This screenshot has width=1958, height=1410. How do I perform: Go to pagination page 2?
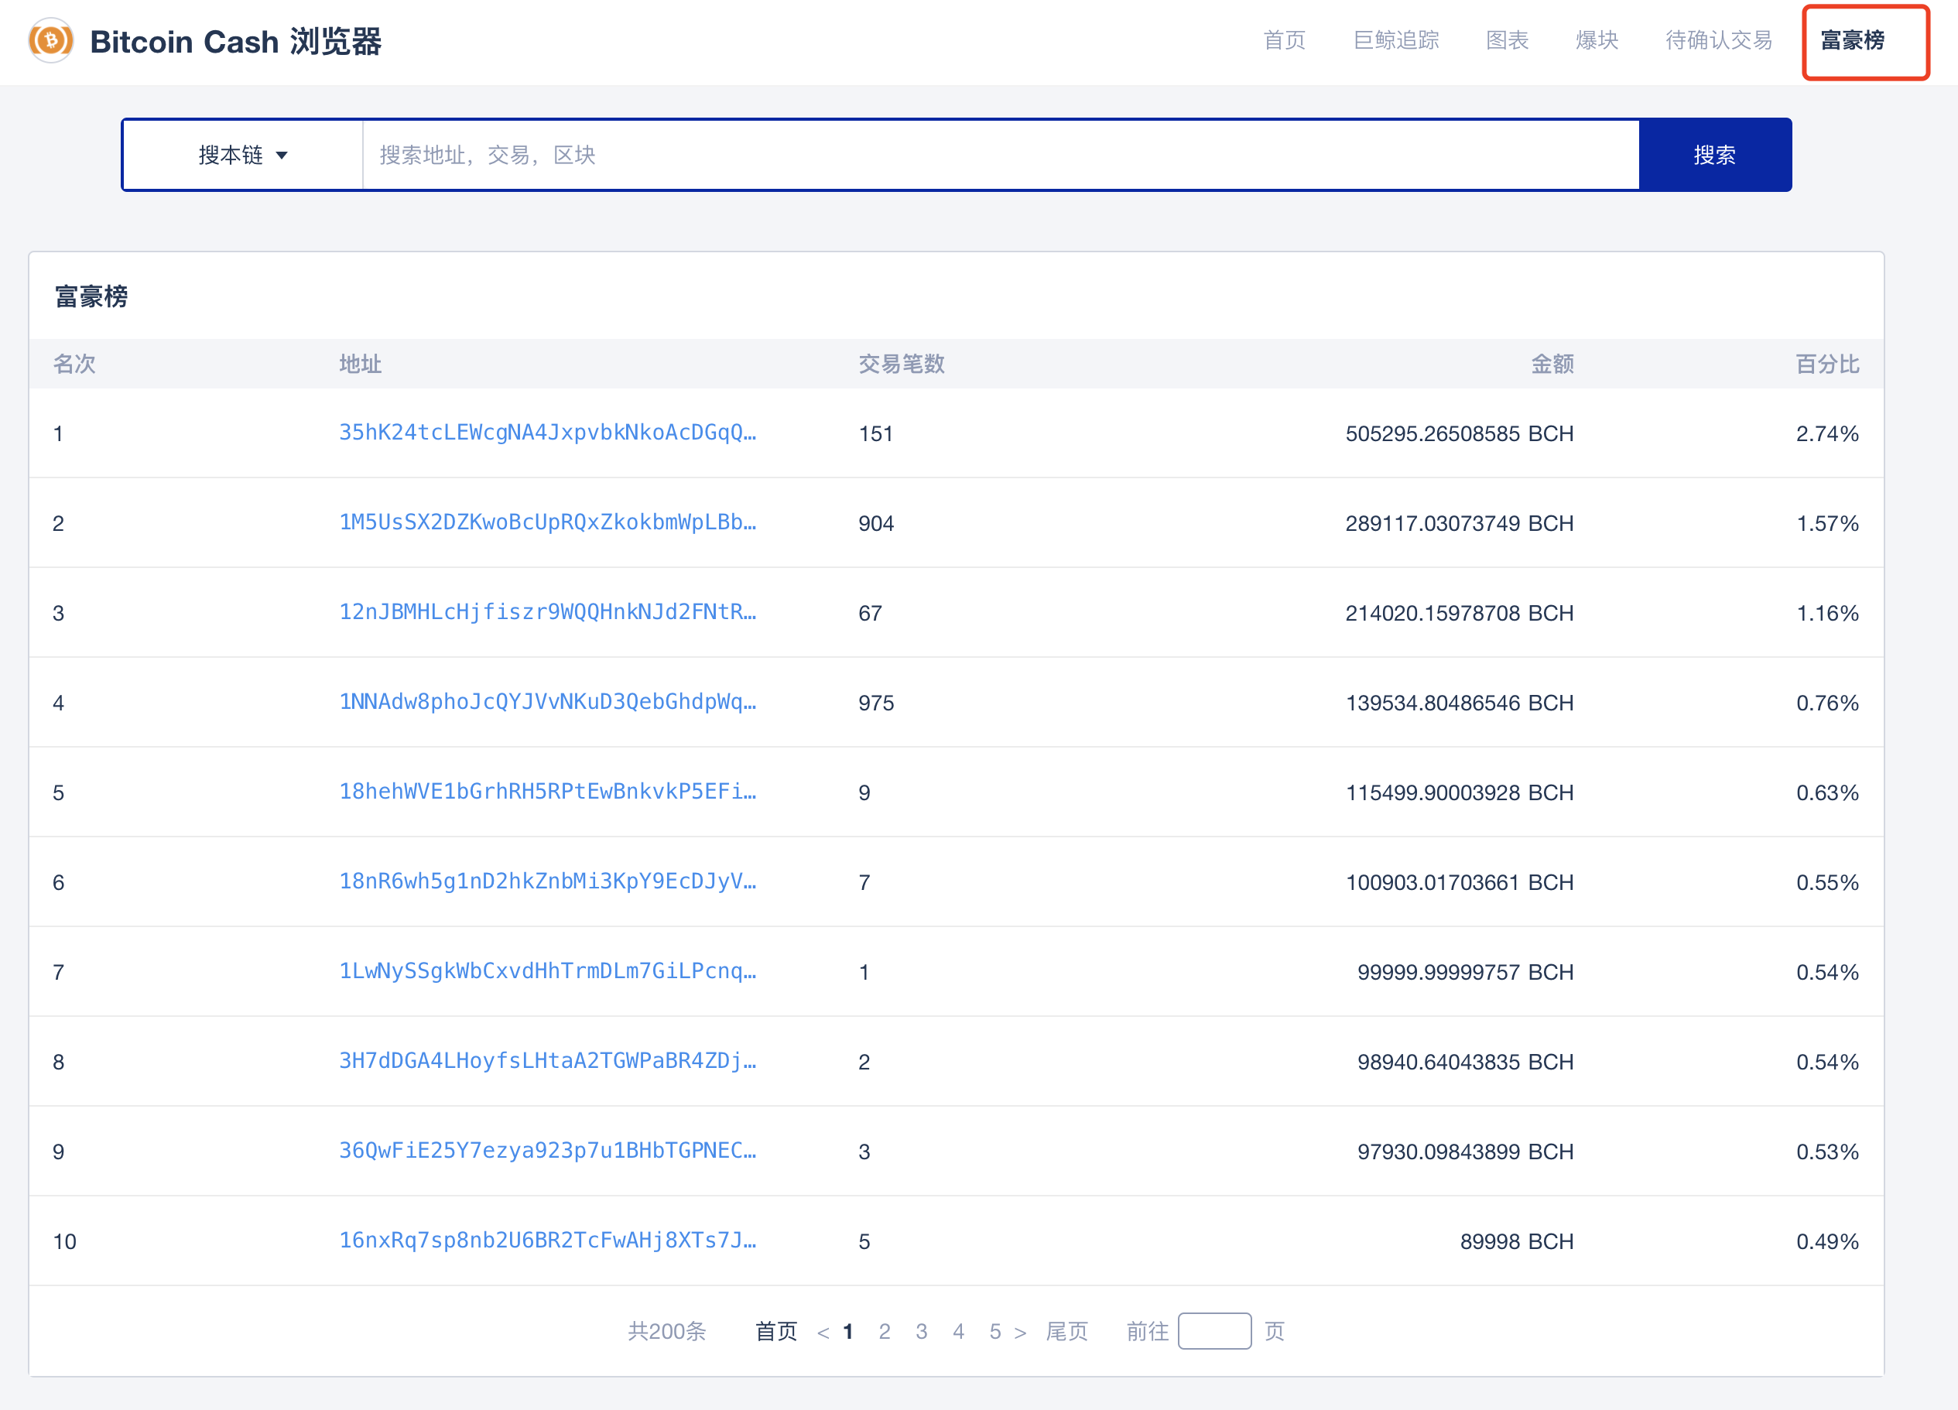(x=885, y=1331)
